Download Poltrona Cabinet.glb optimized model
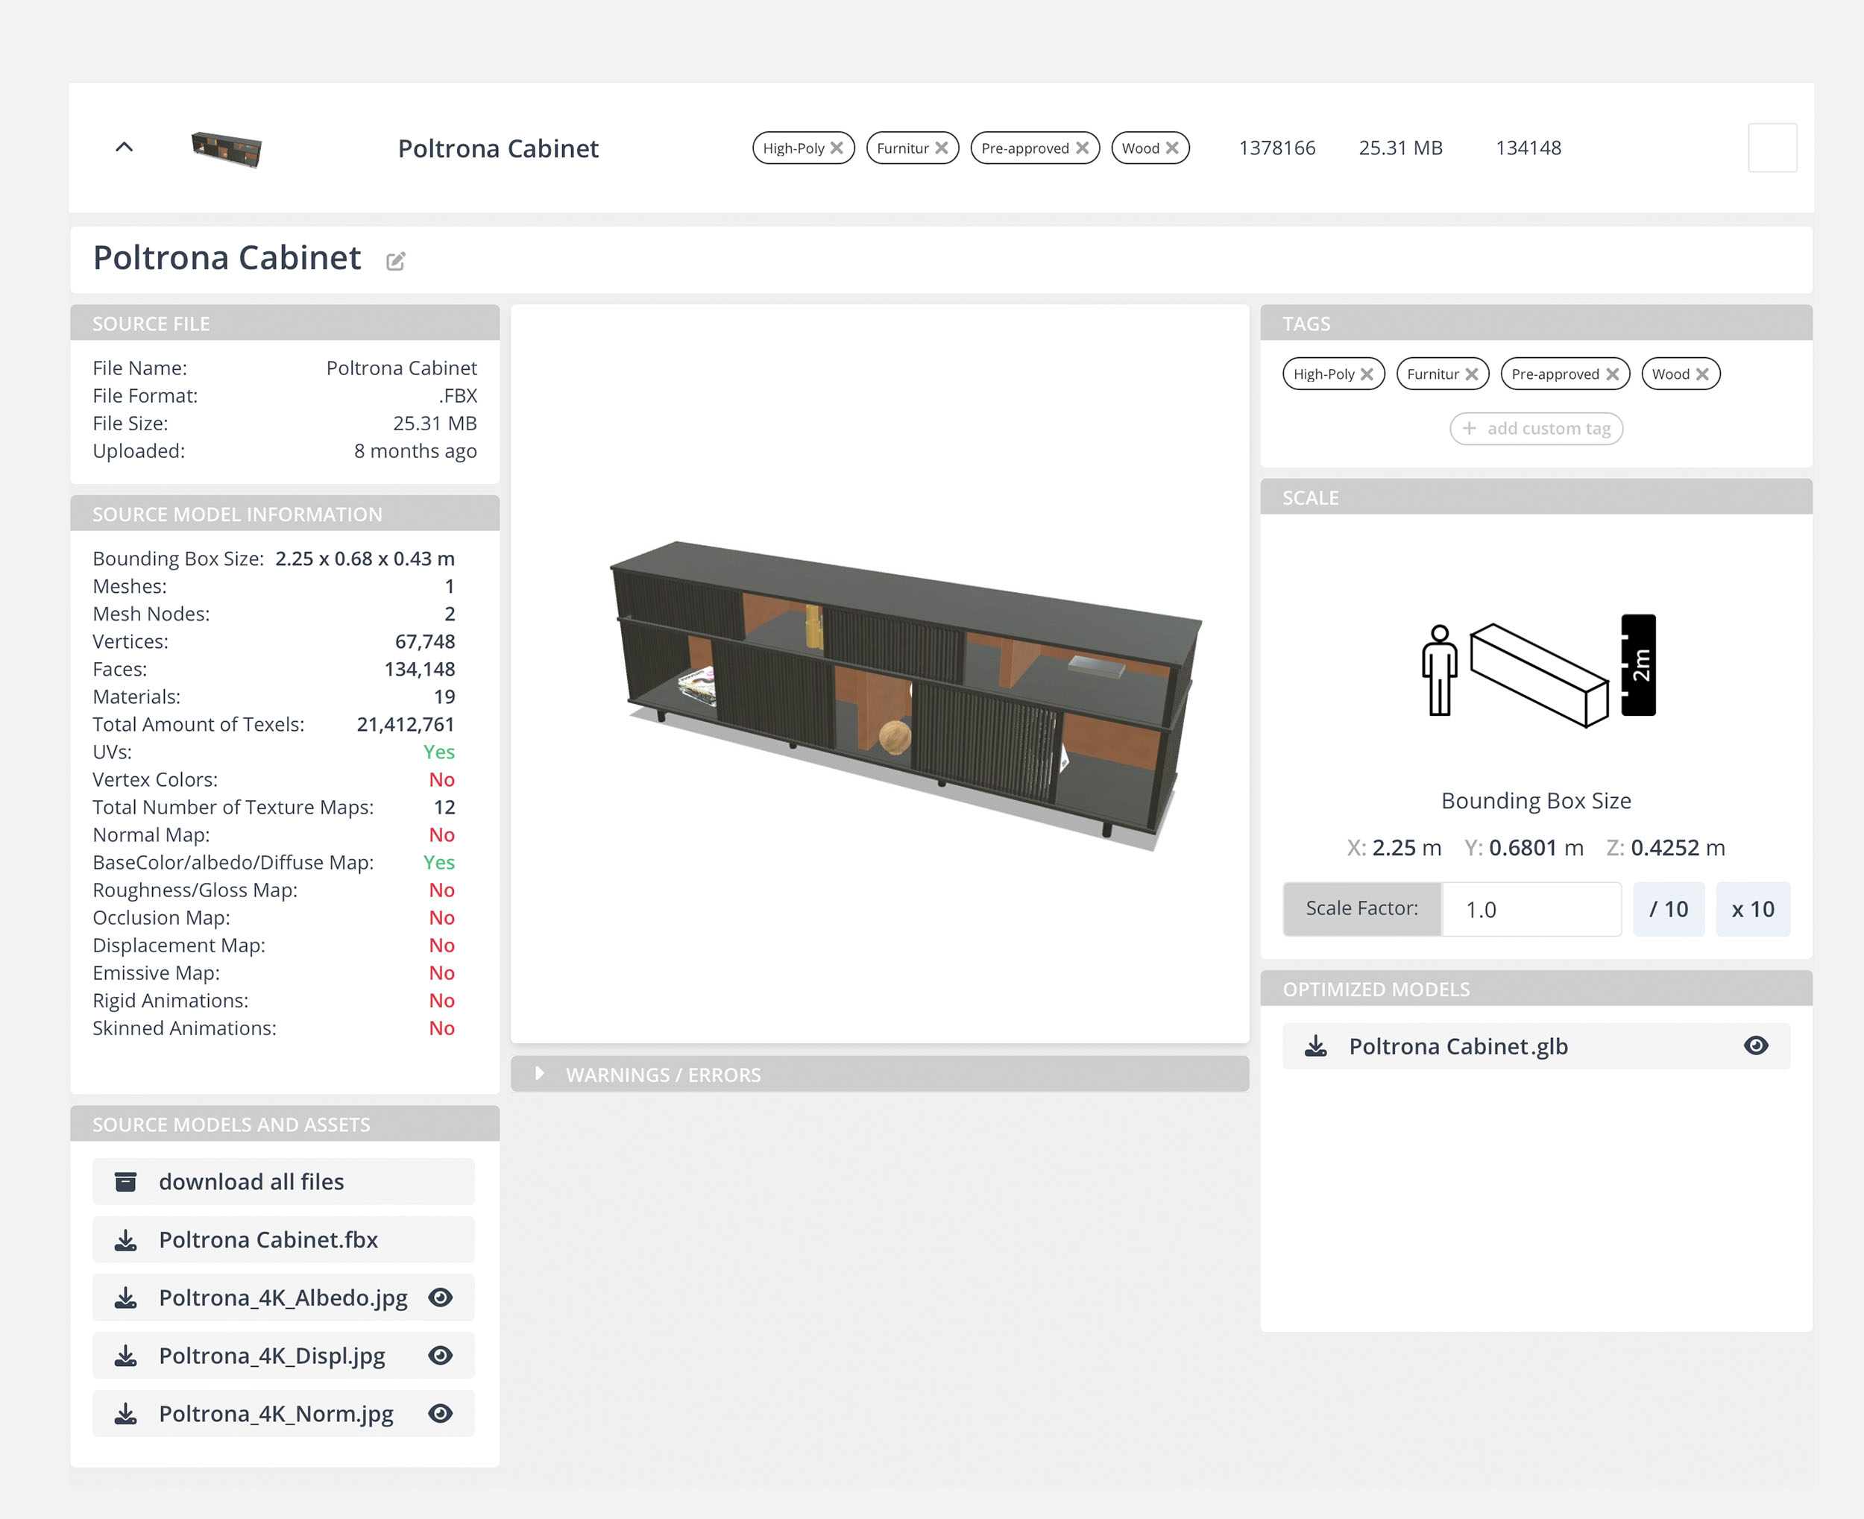This screenshot has height=1519, width=1864. (x=1315, y=1045)
